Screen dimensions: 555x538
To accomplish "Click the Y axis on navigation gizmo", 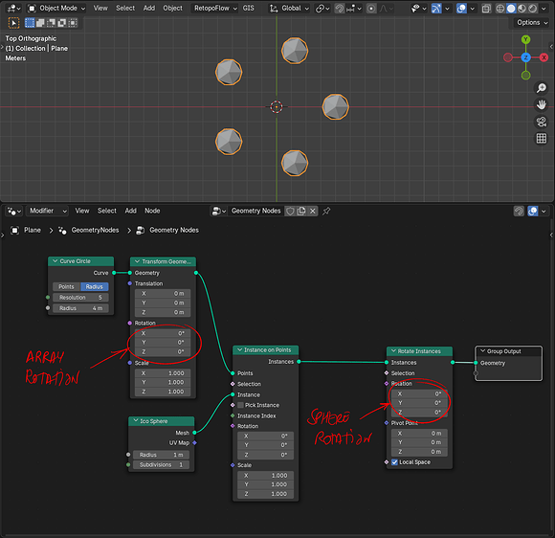I will click(526, 39).
